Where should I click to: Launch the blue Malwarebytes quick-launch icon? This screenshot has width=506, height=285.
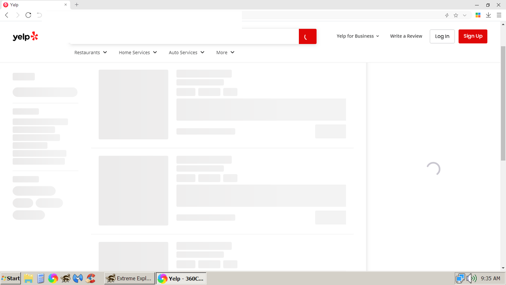[78, 278]
